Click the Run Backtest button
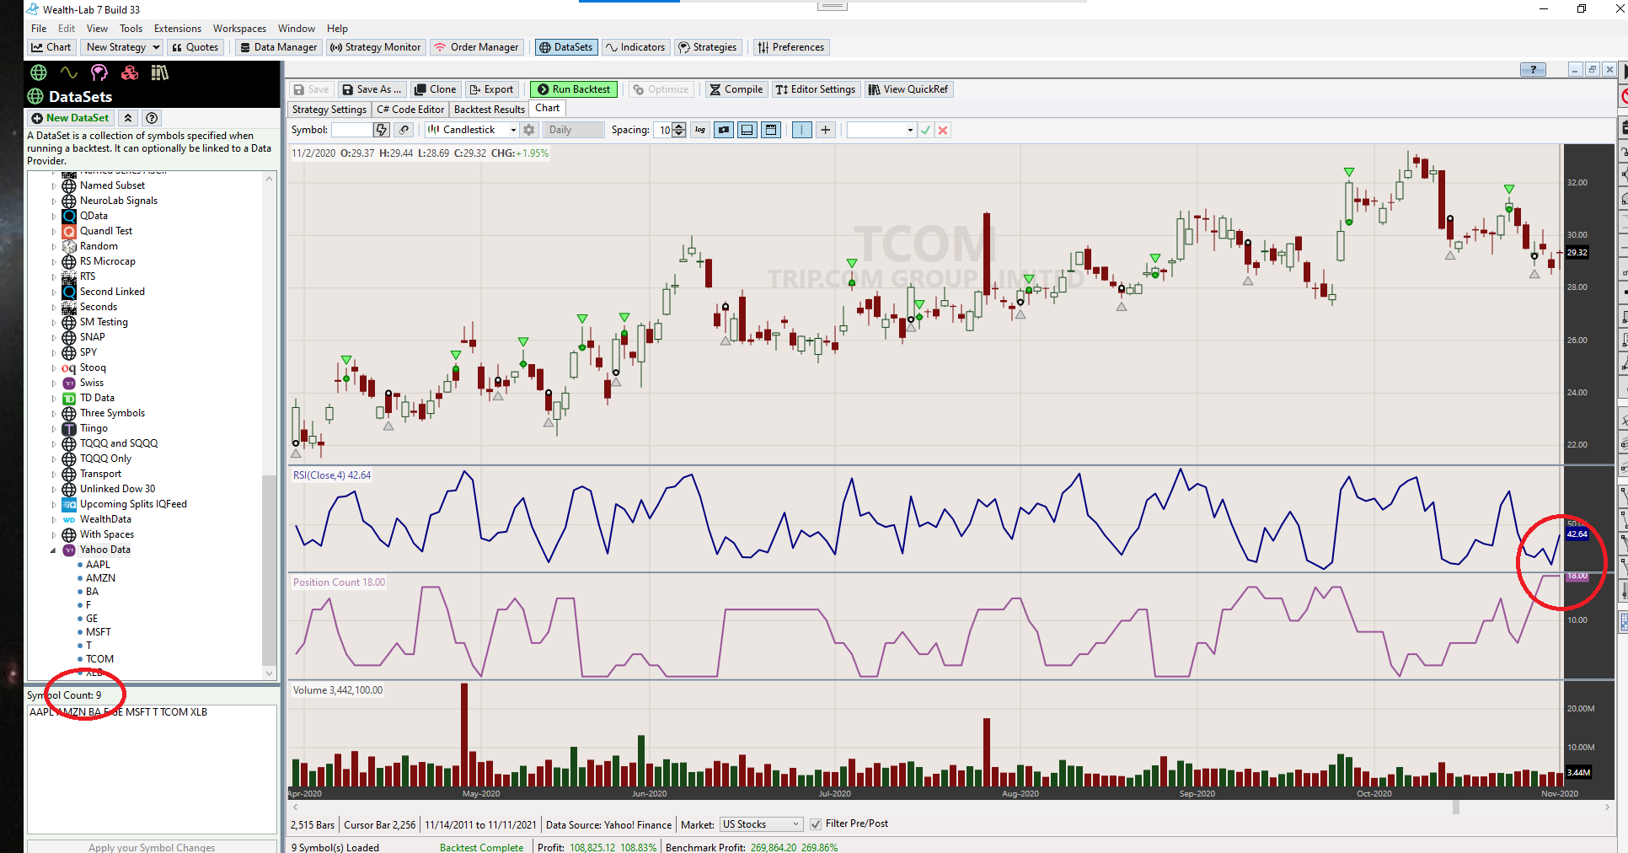 click(574, 89)
